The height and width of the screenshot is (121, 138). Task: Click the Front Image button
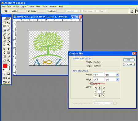pyautogui.click(x=88, y=11)
